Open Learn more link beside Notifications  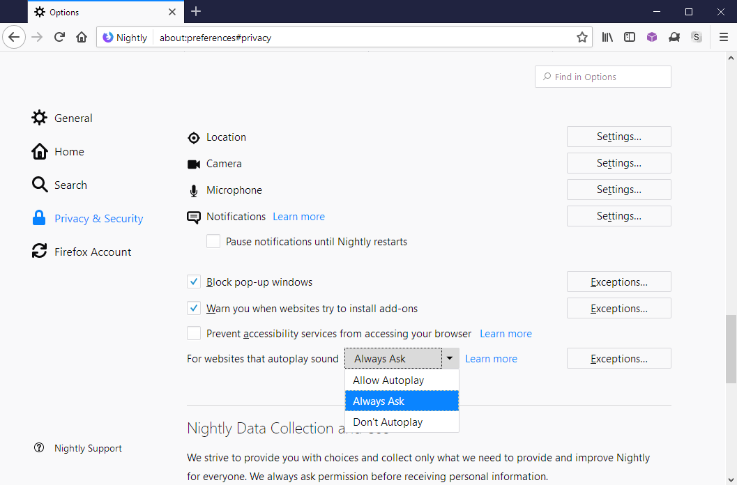(298, 217)
